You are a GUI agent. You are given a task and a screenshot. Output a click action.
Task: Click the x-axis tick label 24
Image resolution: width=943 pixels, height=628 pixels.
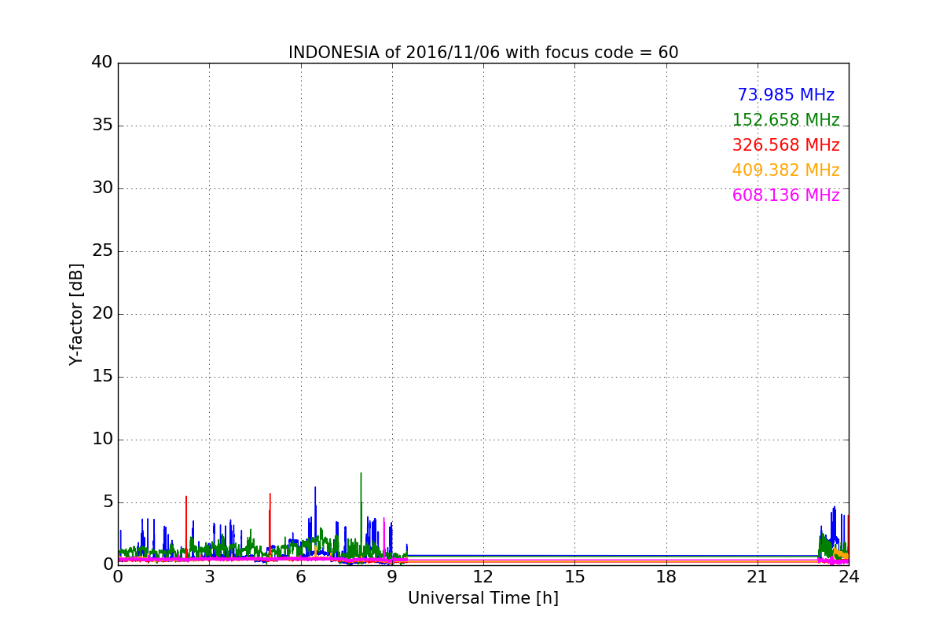tap(849, 576)
